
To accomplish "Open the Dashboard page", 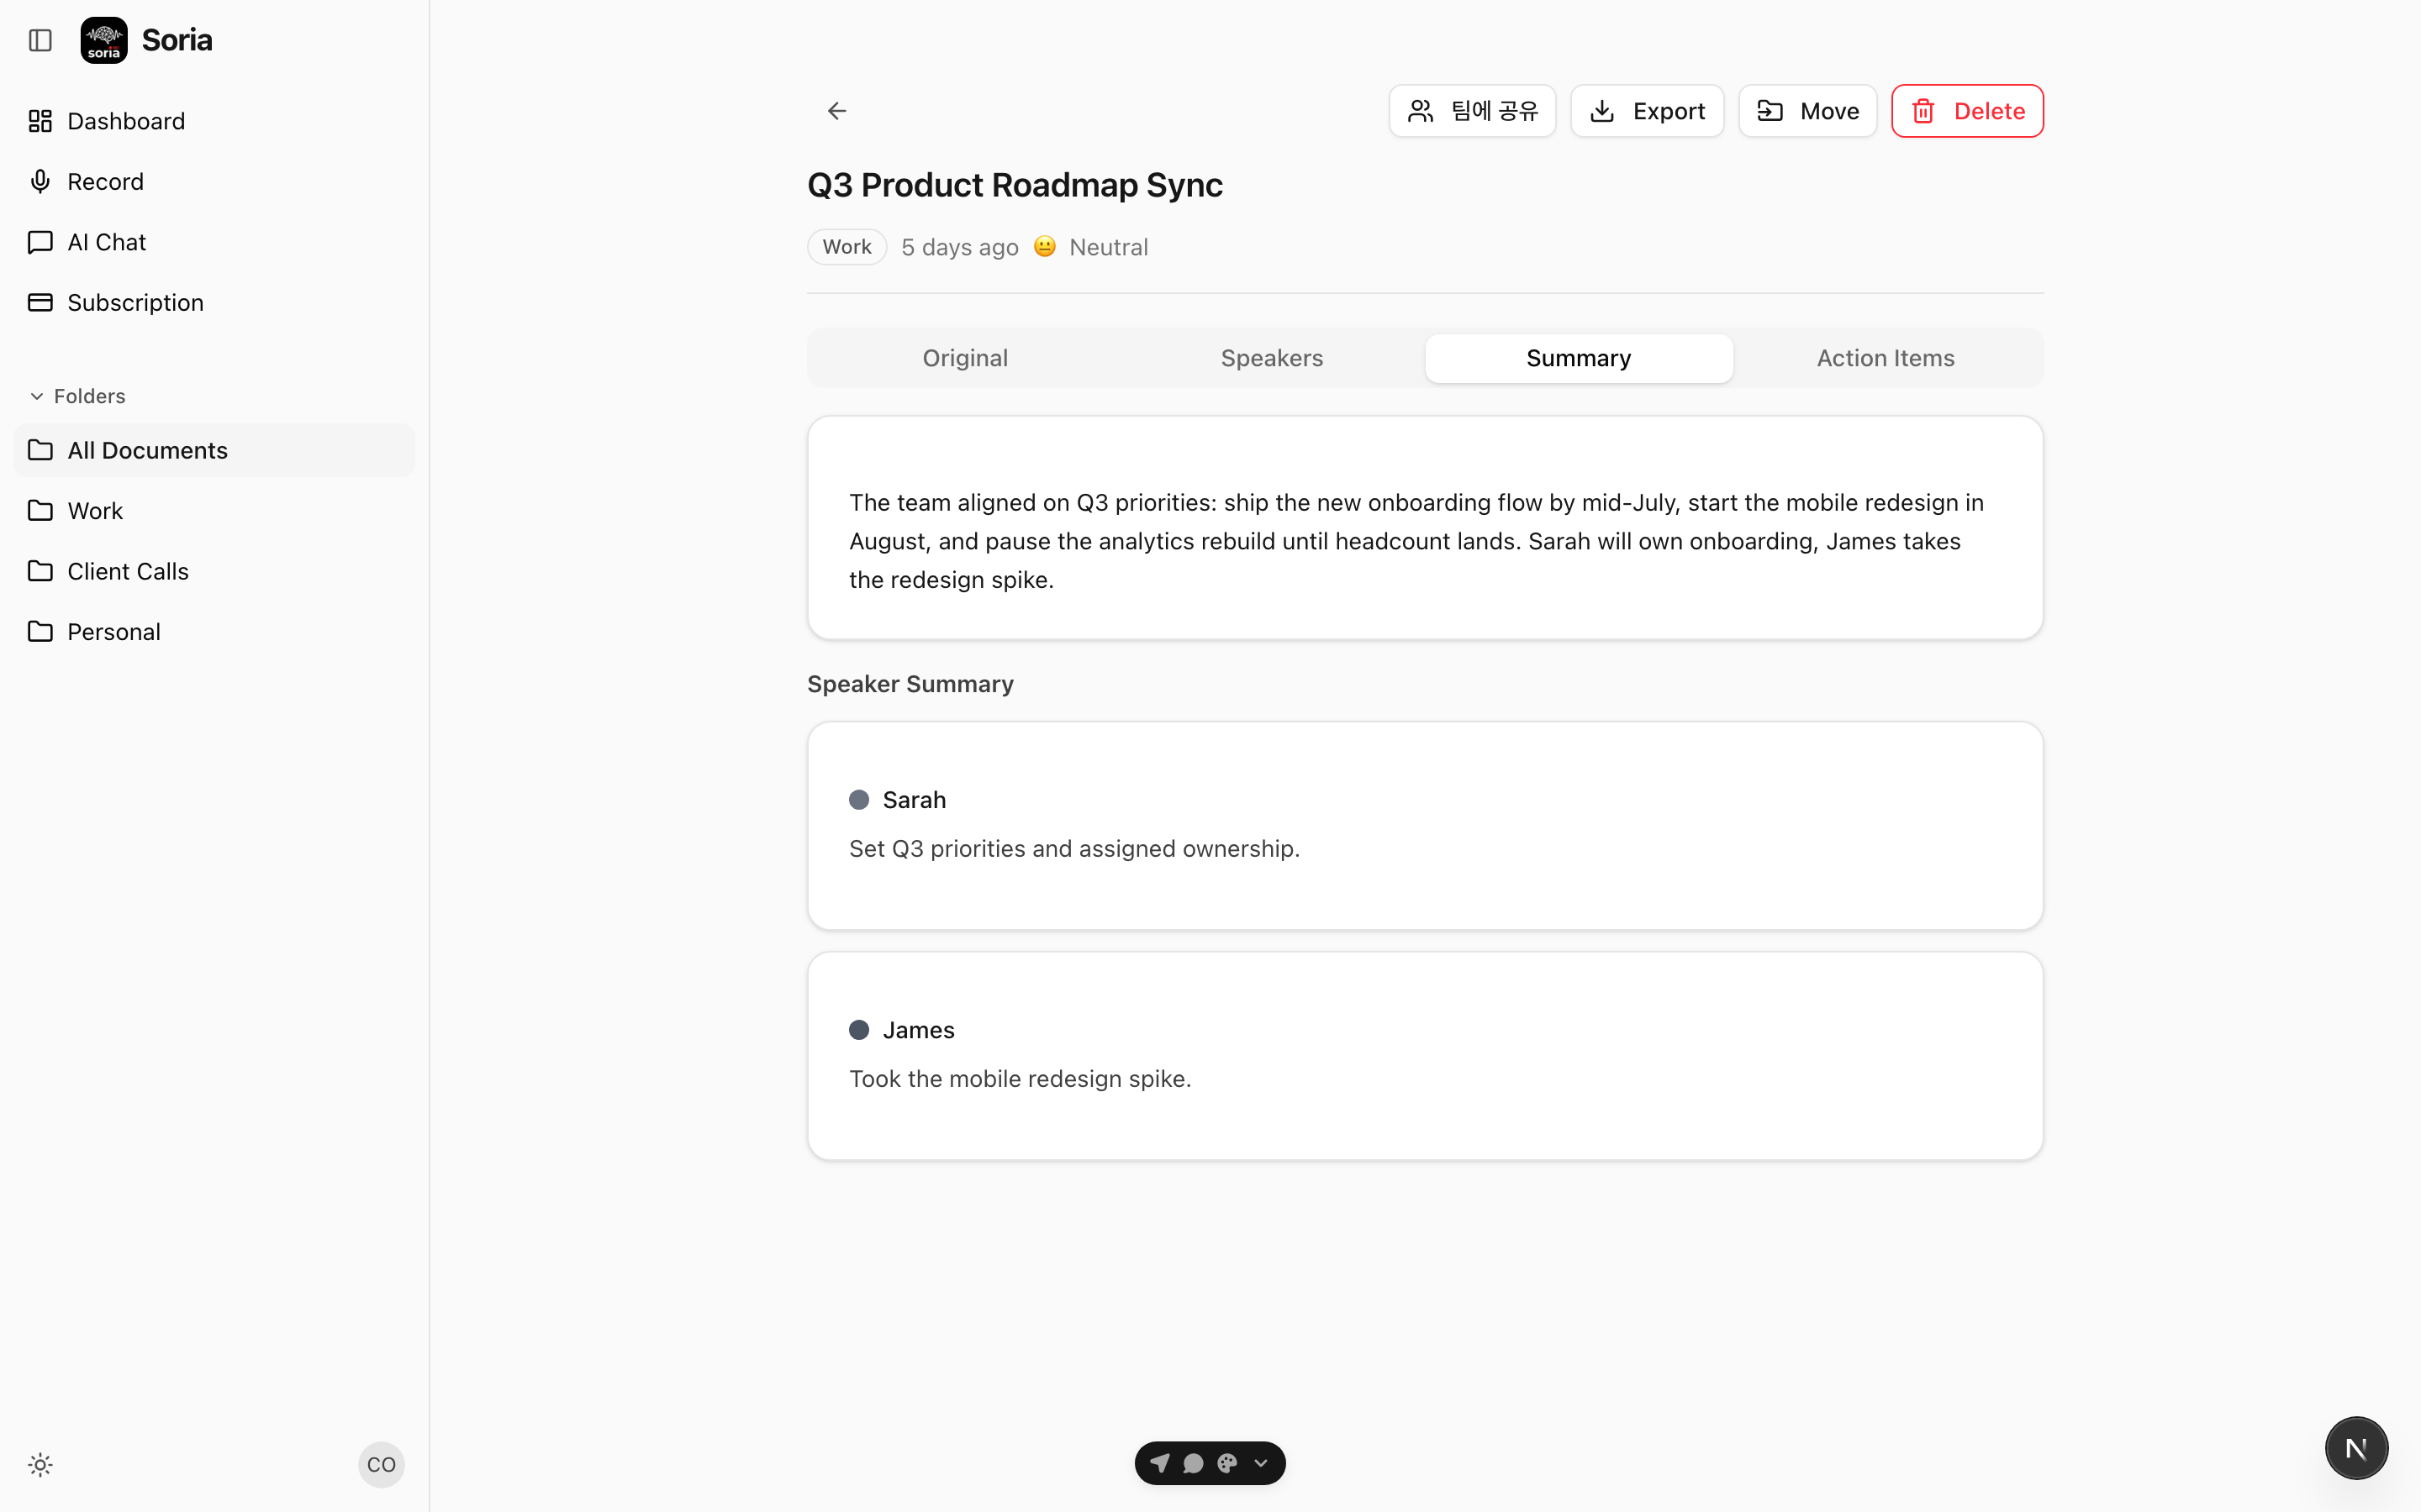I will click(214, 121).
